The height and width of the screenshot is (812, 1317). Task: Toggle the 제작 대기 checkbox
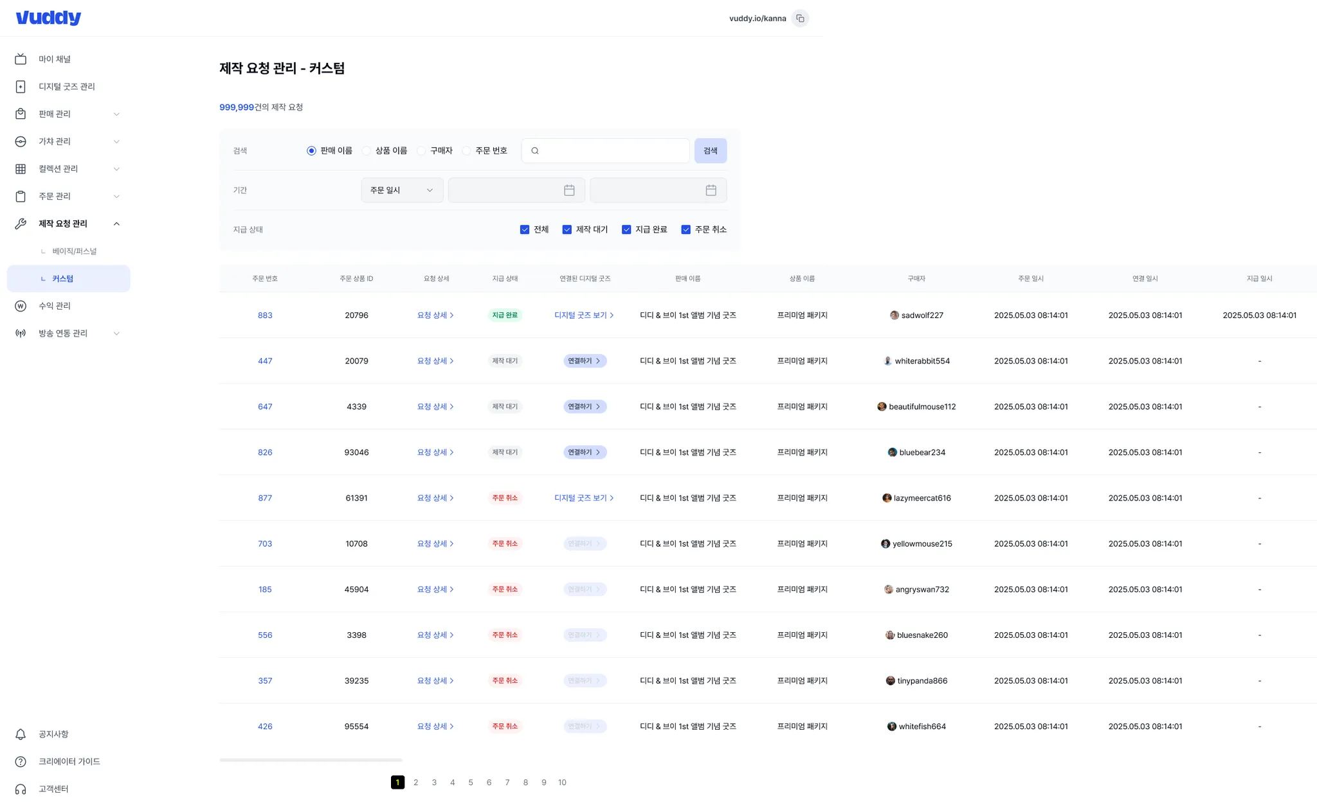[567, 229]
